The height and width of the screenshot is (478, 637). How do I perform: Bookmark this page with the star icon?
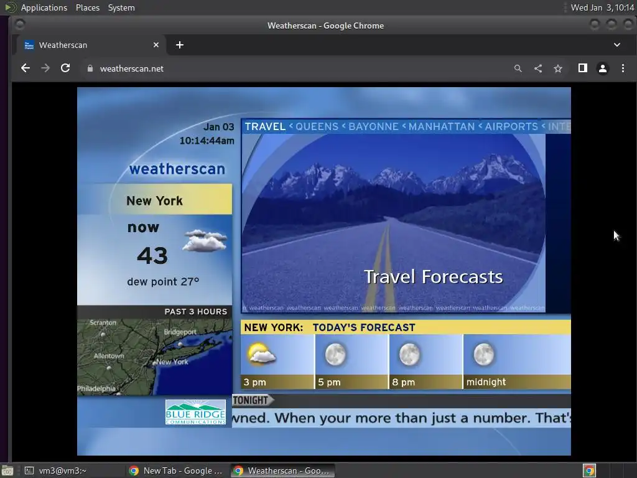[x=558, y=68]
